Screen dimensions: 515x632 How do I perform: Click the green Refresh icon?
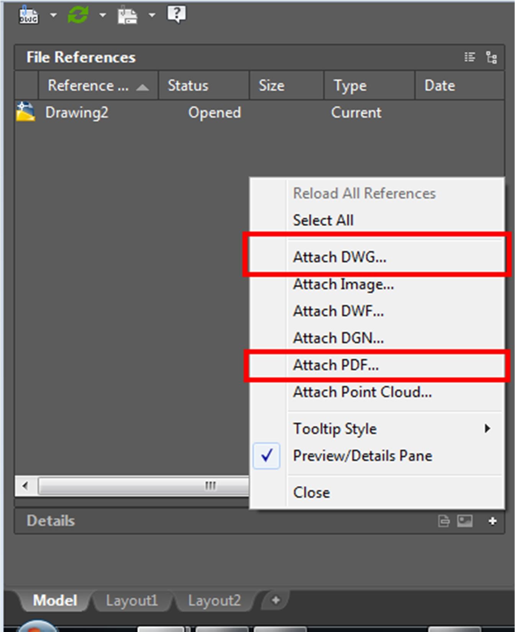78,15
